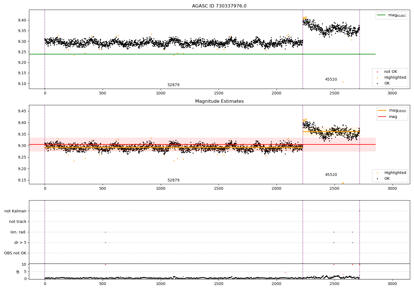
Task: Click 'Highlighted' legend entry in AGASC ID plot
Action: 392,78
